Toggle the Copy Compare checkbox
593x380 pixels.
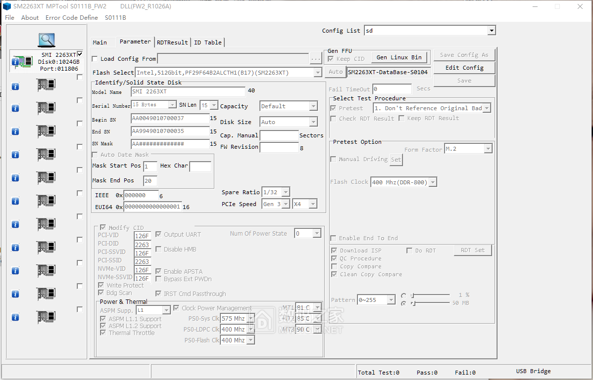click(334, 266)
